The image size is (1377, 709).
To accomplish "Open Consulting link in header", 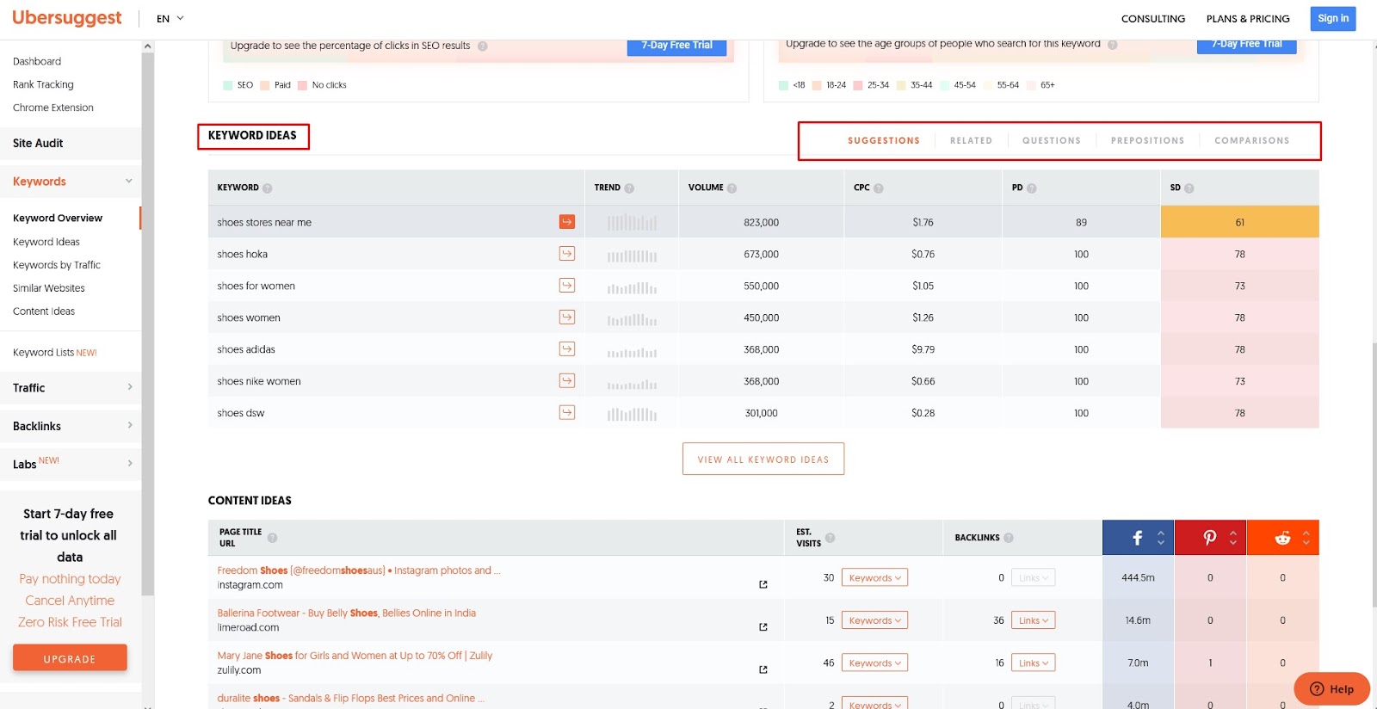I will [x=1153, y=19].
